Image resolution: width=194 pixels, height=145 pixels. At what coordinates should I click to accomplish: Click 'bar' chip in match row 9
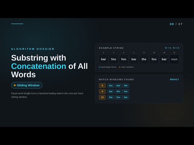pos(111,91)
